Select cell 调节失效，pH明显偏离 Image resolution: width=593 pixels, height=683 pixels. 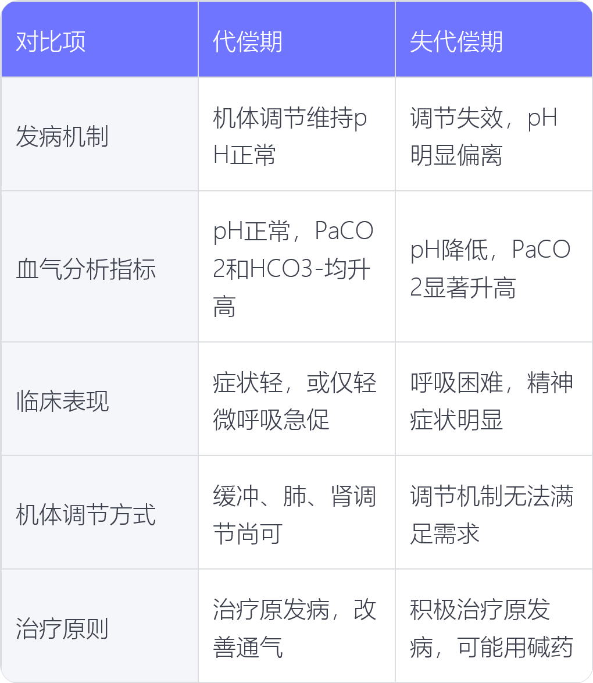click(494, 134)
